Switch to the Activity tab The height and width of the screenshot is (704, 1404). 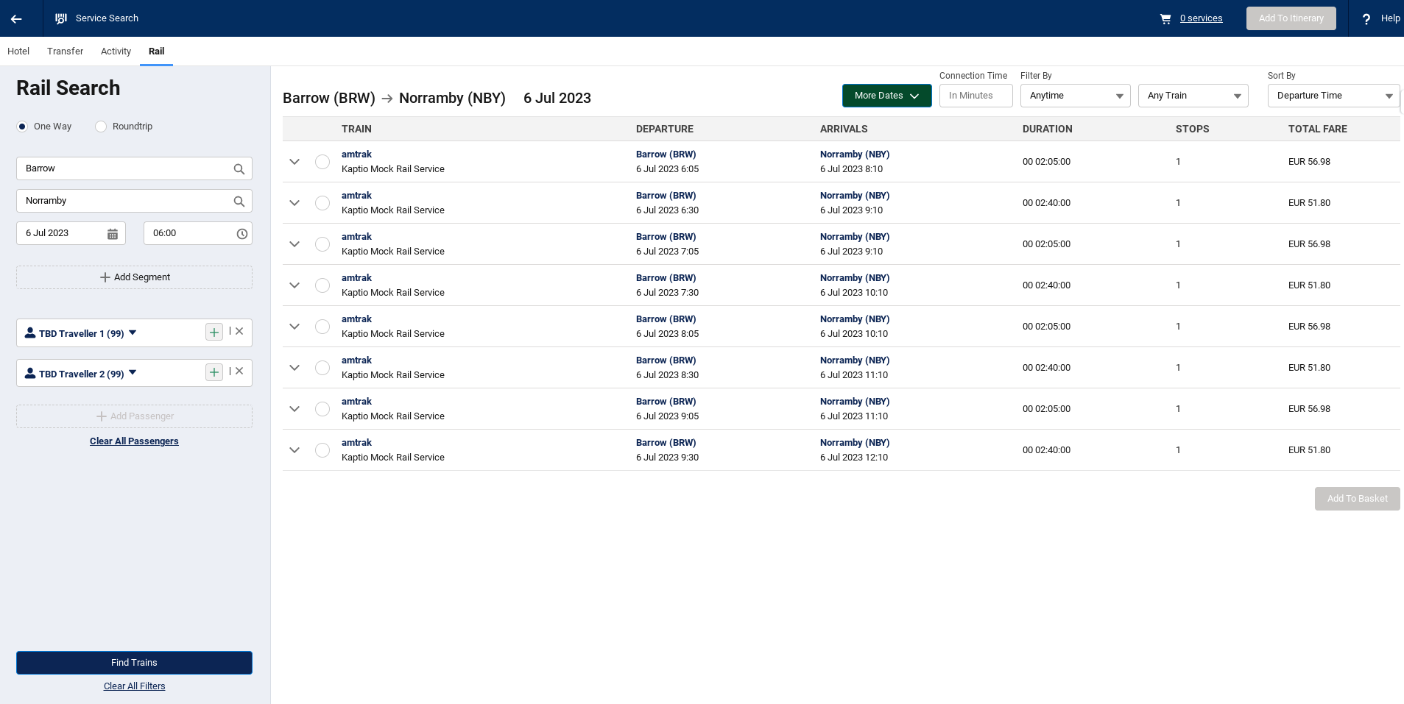[x=116, y=51]
